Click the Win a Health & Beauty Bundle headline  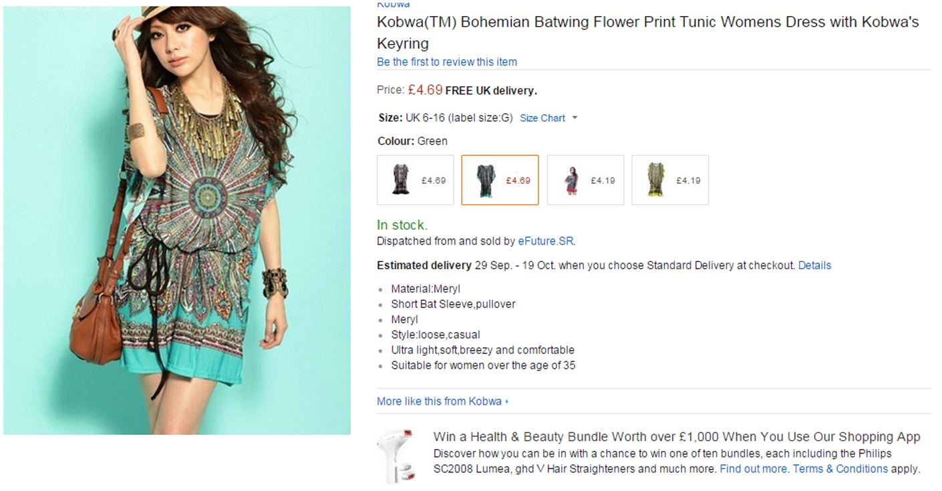676,437
